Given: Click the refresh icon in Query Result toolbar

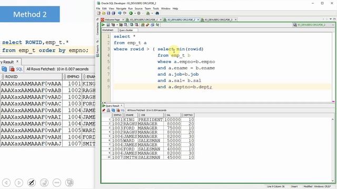Looking at the screenshot, I should [113, 110].
